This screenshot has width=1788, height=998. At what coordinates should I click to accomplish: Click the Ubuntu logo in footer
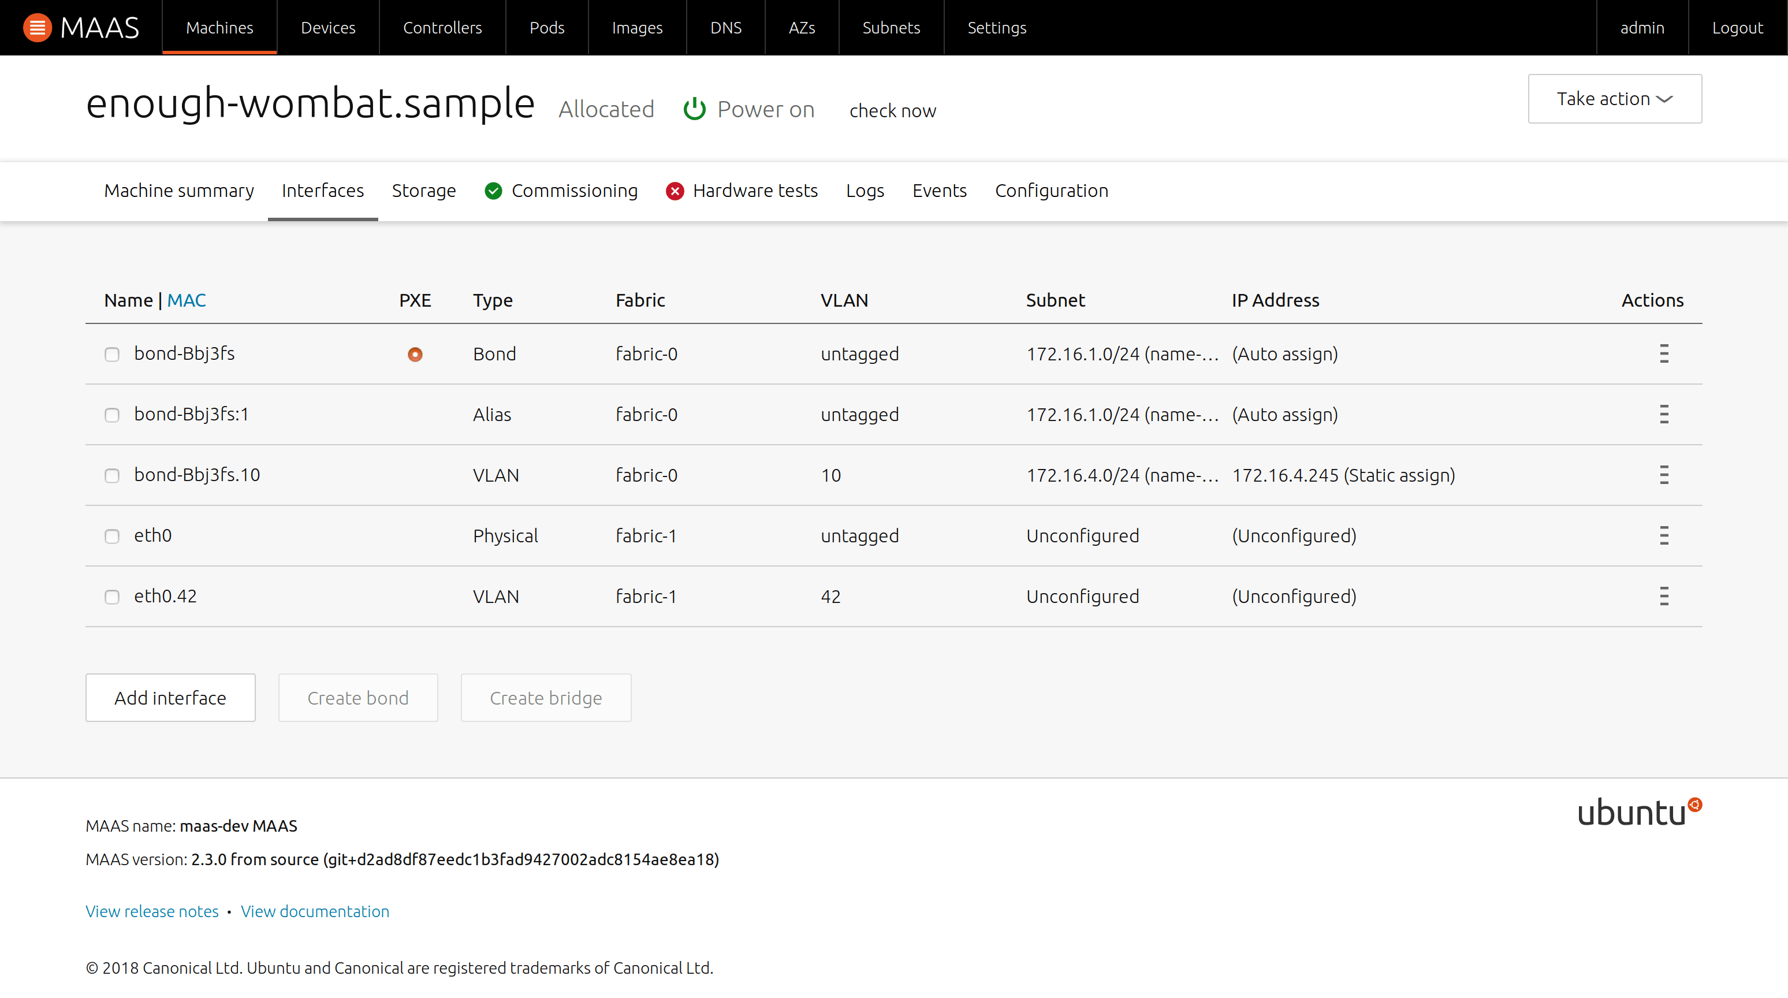1639,812
